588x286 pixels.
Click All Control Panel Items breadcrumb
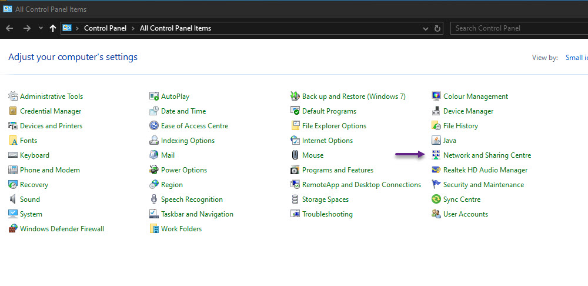point(175,28)
